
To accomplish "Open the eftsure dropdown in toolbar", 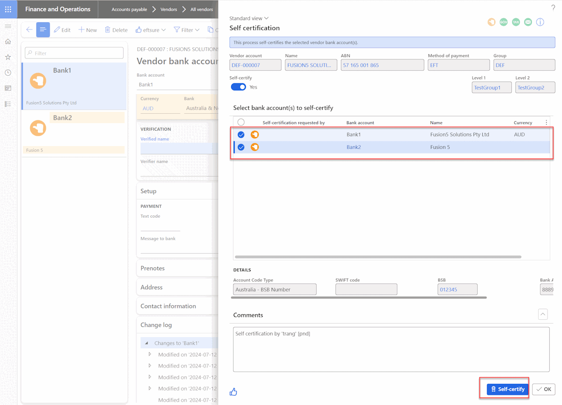I will pyautogui.click(x=150, y=30).
